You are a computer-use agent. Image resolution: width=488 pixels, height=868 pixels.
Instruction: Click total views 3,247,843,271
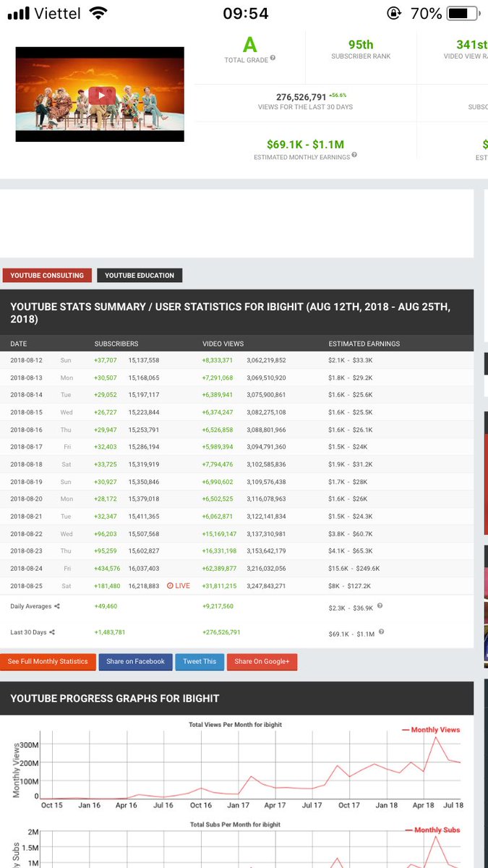pyautogui.click(x=266, y=586)
